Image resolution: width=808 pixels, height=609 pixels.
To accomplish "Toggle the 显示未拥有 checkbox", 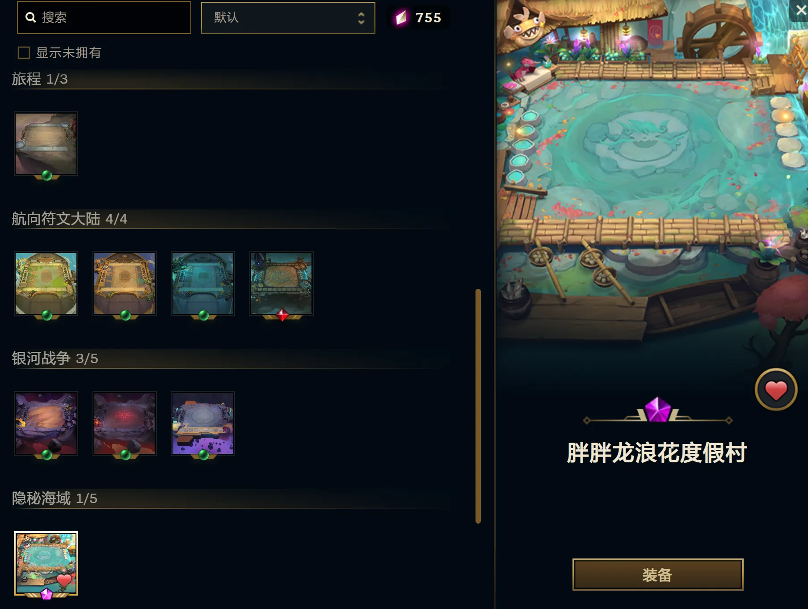I will [x=24, y=53].
